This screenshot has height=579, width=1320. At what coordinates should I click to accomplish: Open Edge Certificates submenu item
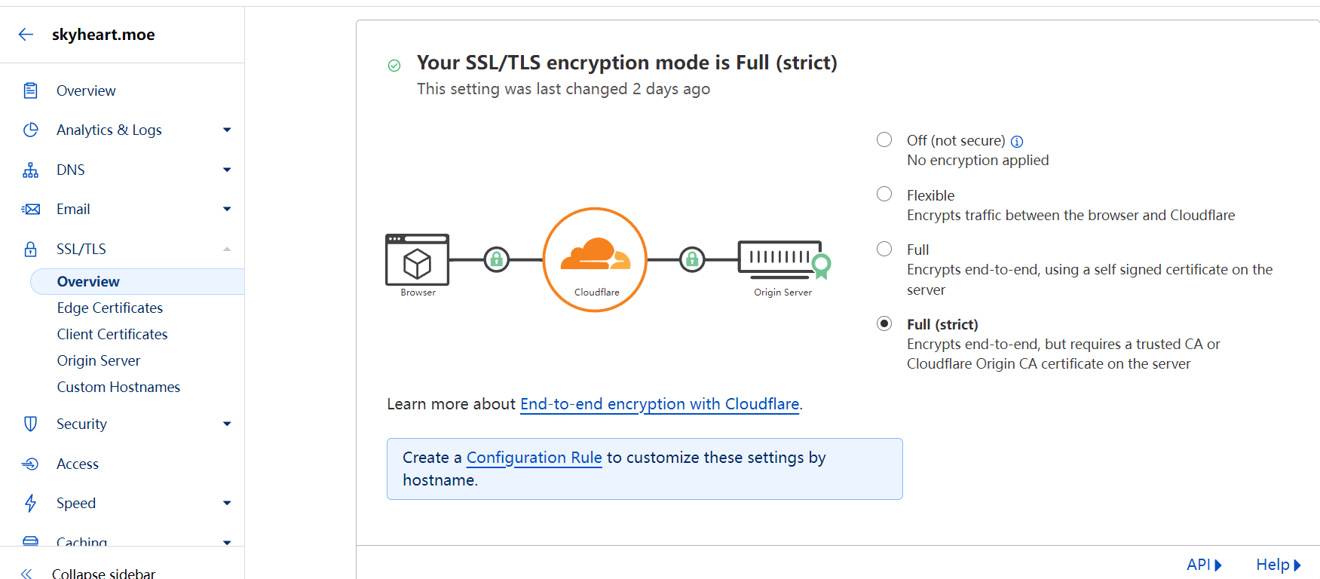pos(110,308)
